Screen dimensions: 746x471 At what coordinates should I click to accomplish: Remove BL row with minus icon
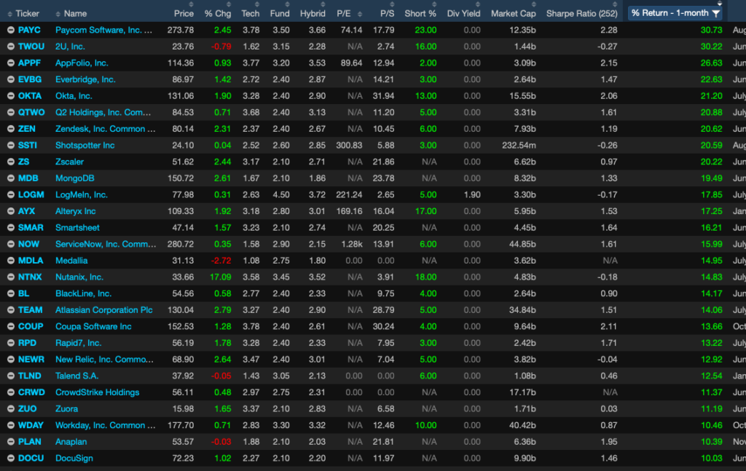click(x=10, y=293)
